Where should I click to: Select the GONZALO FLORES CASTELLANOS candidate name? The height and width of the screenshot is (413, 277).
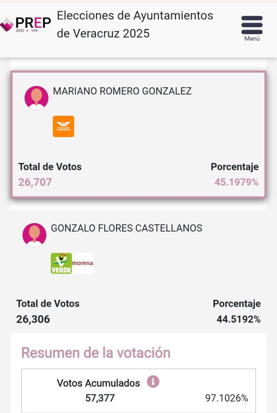point(126,228)
